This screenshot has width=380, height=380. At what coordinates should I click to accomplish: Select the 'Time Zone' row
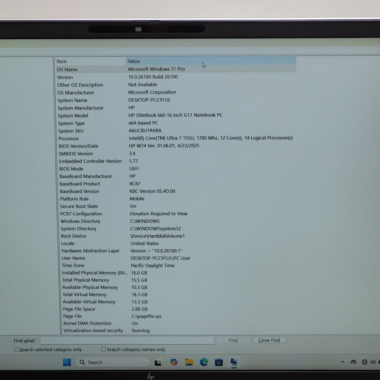pos(73,265)
